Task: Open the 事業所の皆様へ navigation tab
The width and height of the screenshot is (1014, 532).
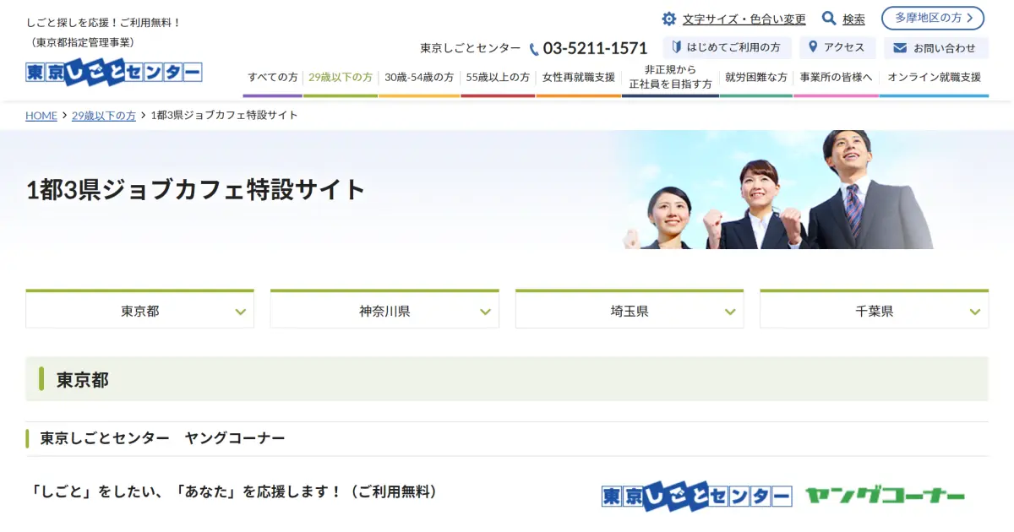Action: pyautogui.click(x=836, y=78)
